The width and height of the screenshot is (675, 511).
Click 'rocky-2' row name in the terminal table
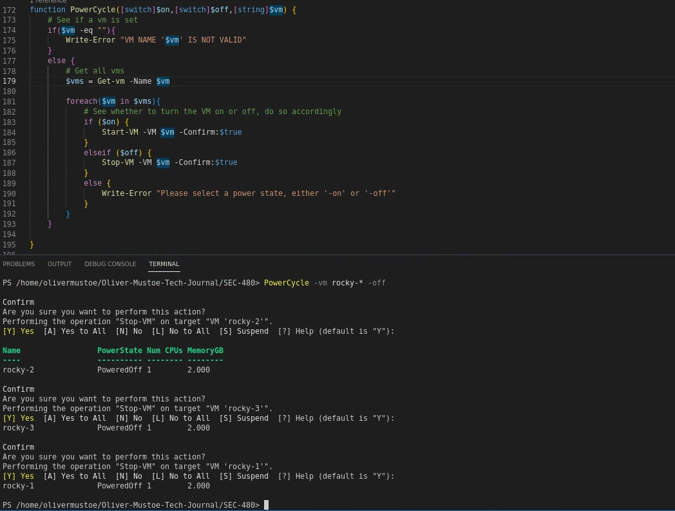18,370
